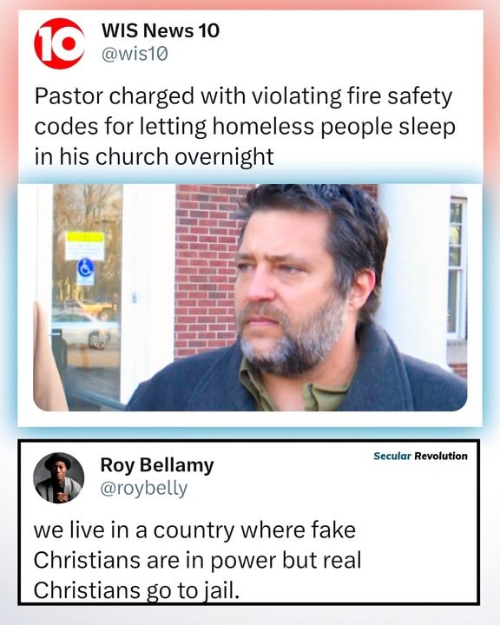Click the man's face in the photo
Image resolution: width=500 pixels, height=625 pixels.
pos(288,287)
